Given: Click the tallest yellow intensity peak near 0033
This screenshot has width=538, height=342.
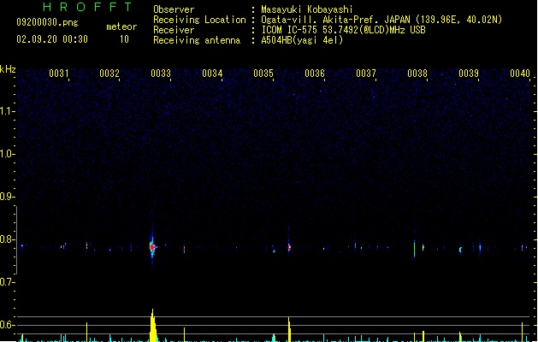Looking at the screenshot, I should [x=153, y=325].
